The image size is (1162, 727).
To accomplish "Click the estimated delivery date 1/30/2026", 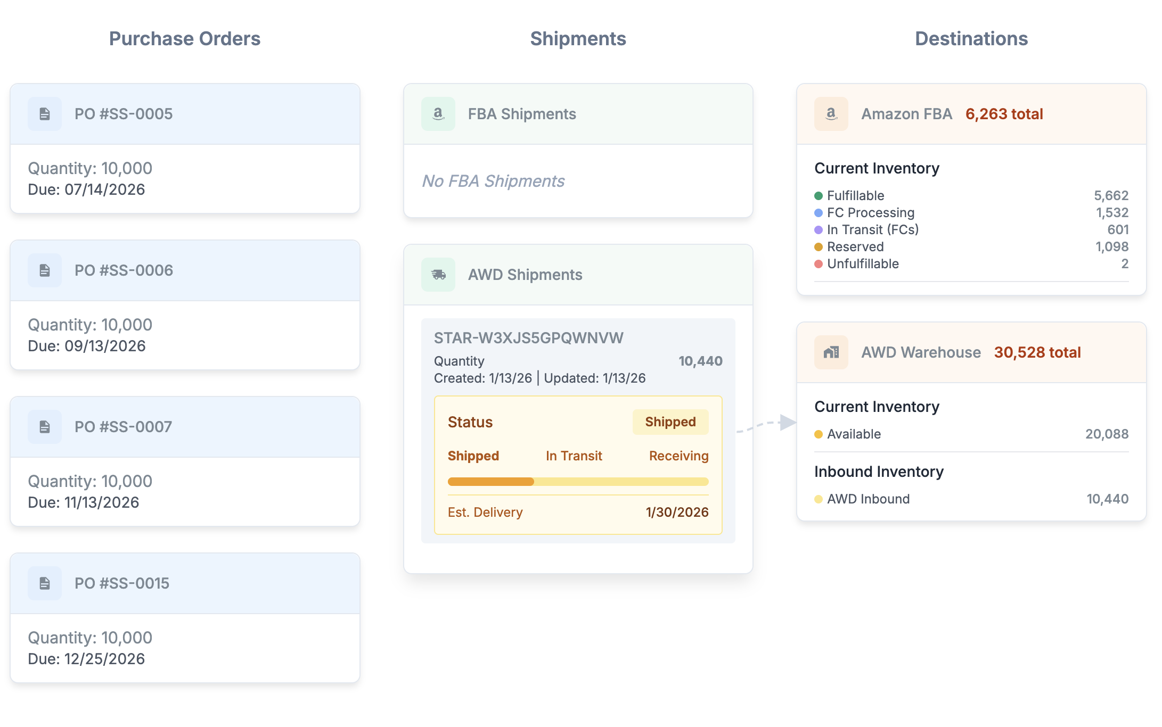I will point(677,512).
